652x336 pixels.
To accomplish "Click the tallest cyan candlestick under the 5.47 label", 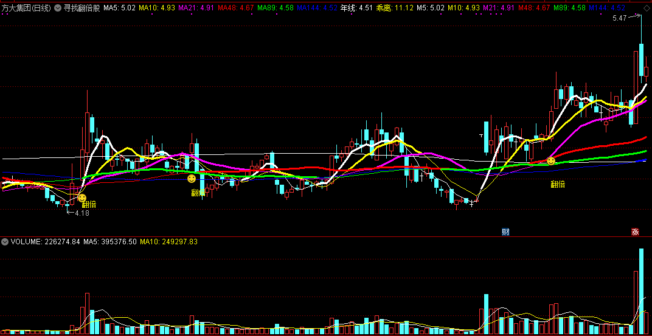I will [641, 60].
